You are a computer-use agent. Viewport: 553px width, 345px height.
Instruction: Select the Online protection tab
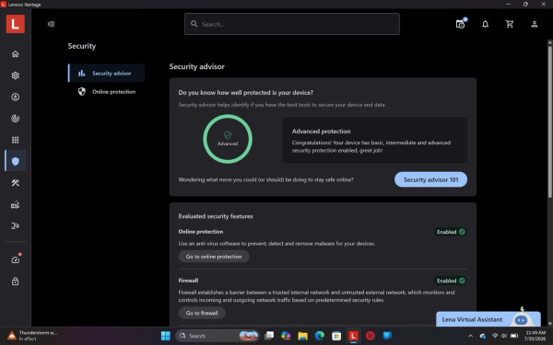[107, 91]
